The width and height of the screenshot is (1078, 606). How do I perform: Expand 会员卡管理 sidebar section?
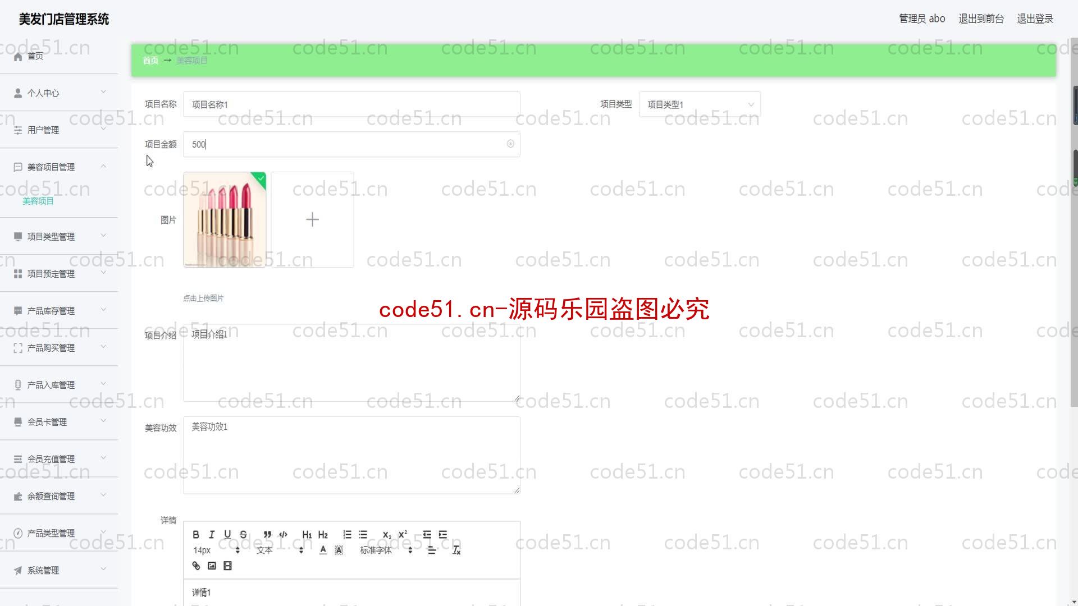coord(59,422)
